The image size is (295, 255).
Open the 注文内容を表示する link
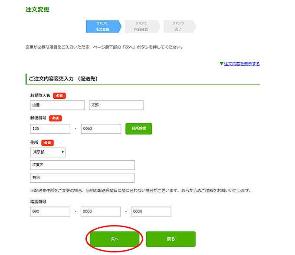(x=242, y=64)
